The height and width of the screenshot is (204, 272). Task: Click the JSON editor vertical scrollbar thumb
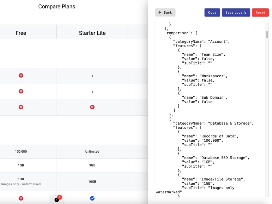click(x=267, y=34)
